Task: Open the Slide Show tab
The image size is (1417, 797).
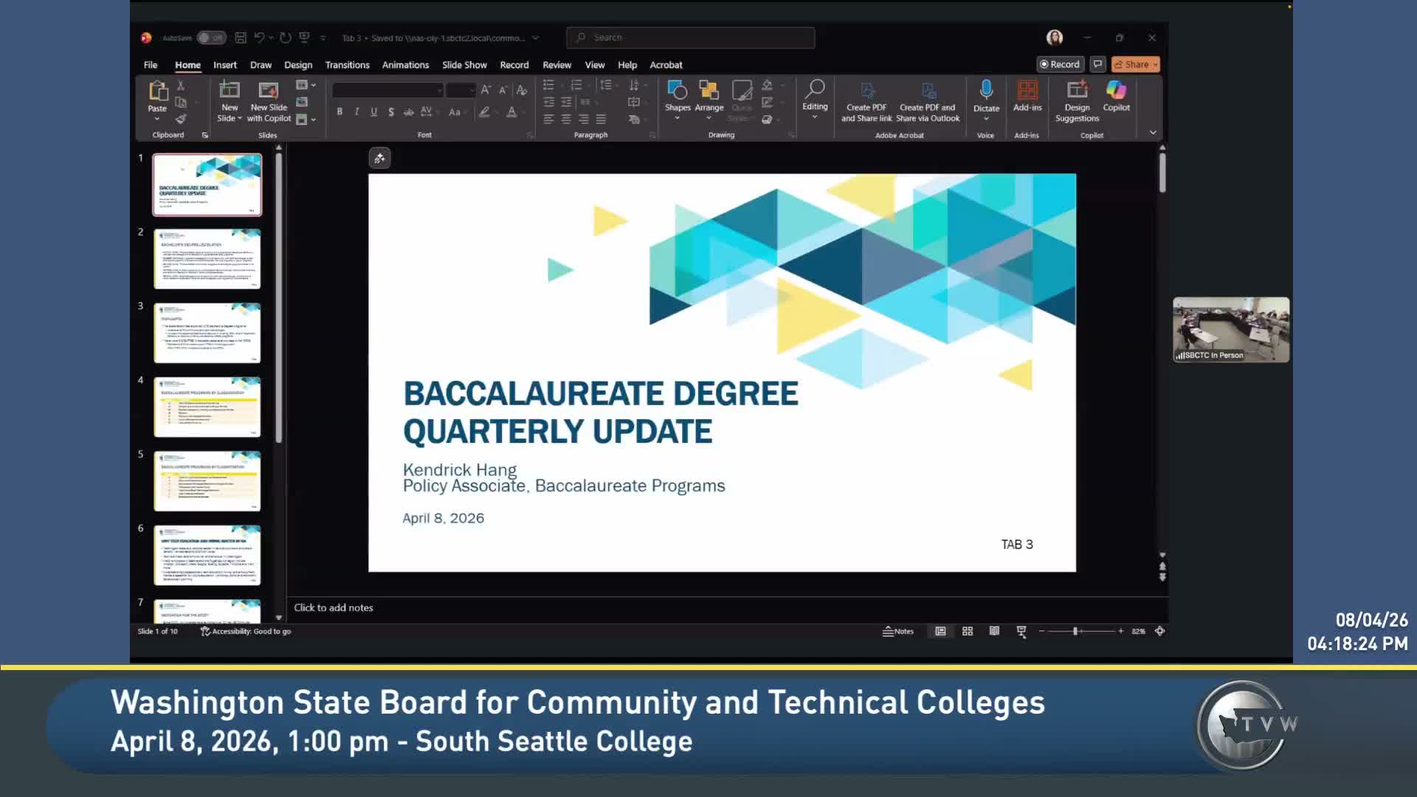Action: coord(464,65)
